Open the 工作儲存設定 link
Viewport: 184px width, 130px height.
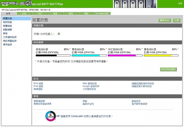[89, 89]
